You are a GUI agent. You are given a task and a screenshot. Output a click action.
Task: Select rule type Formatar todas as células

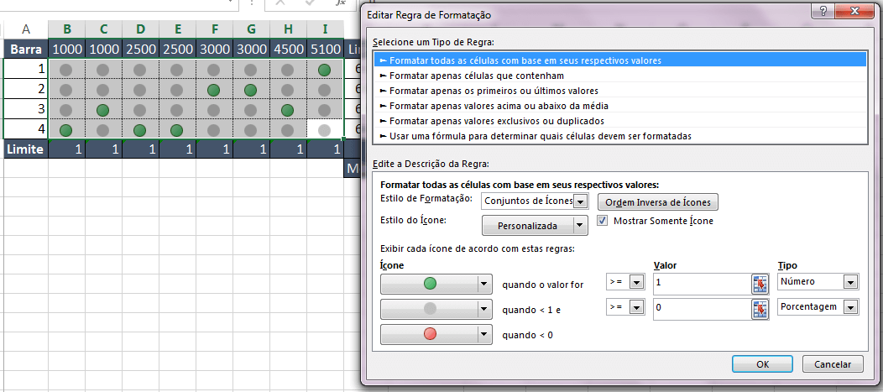[619, 60]
